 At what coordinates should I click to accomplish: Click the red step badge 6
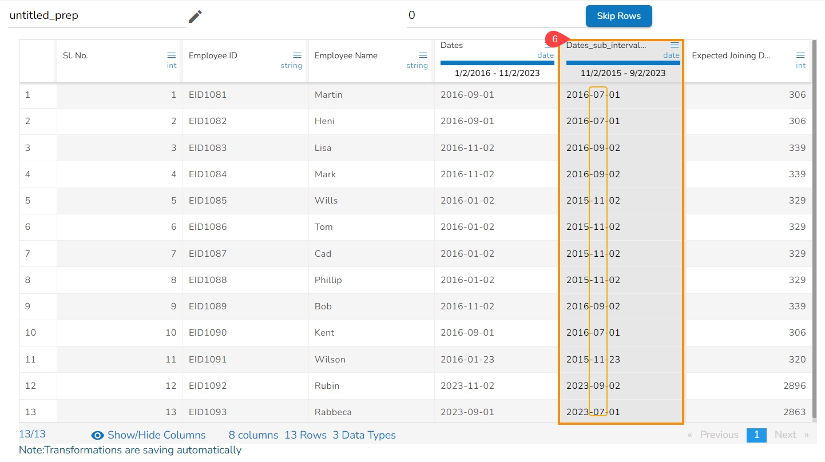tap(554, 39)
